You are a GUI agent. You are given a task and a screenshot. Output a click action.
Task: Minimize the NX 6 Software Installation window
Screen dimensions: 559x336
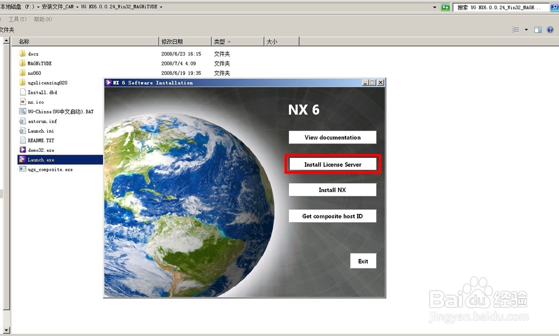pyautogui.click(x=365, y=83)
